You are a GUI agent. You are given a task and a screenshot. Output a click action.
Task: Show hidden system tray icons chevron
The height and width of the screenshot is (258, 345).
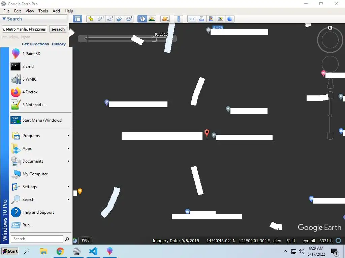(285, 251)
